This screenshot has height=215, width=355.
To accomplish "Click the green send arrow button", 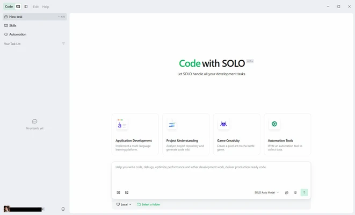I will [304, 192].
